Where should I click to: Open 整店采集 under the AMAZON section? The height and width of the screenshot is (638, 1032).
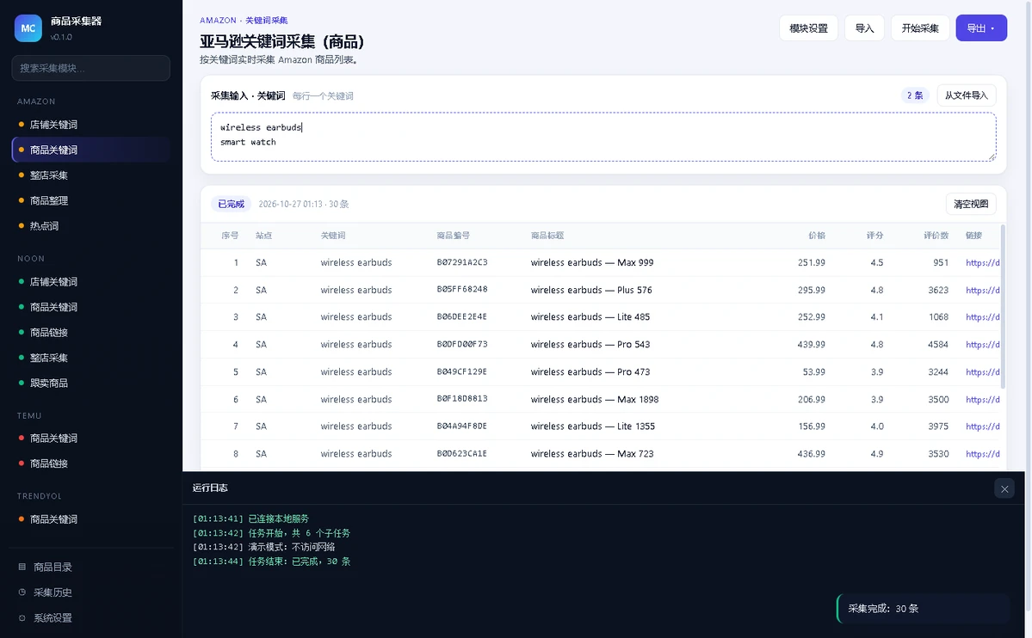click(x=91, y=175)
